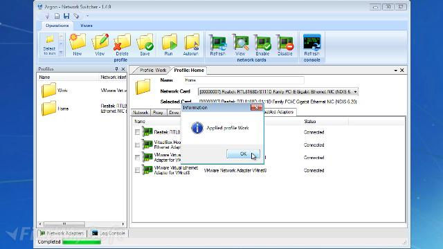Click the Autorun profile icon

[191, 44]
